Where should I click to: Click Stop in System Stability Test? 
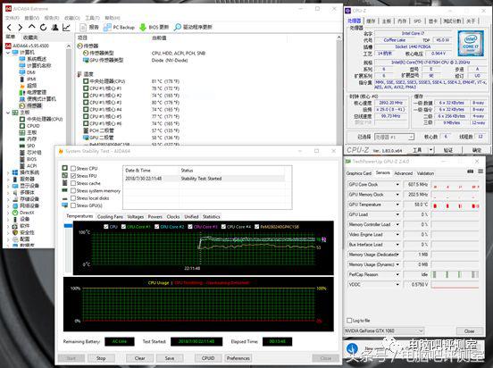(101, 358)
